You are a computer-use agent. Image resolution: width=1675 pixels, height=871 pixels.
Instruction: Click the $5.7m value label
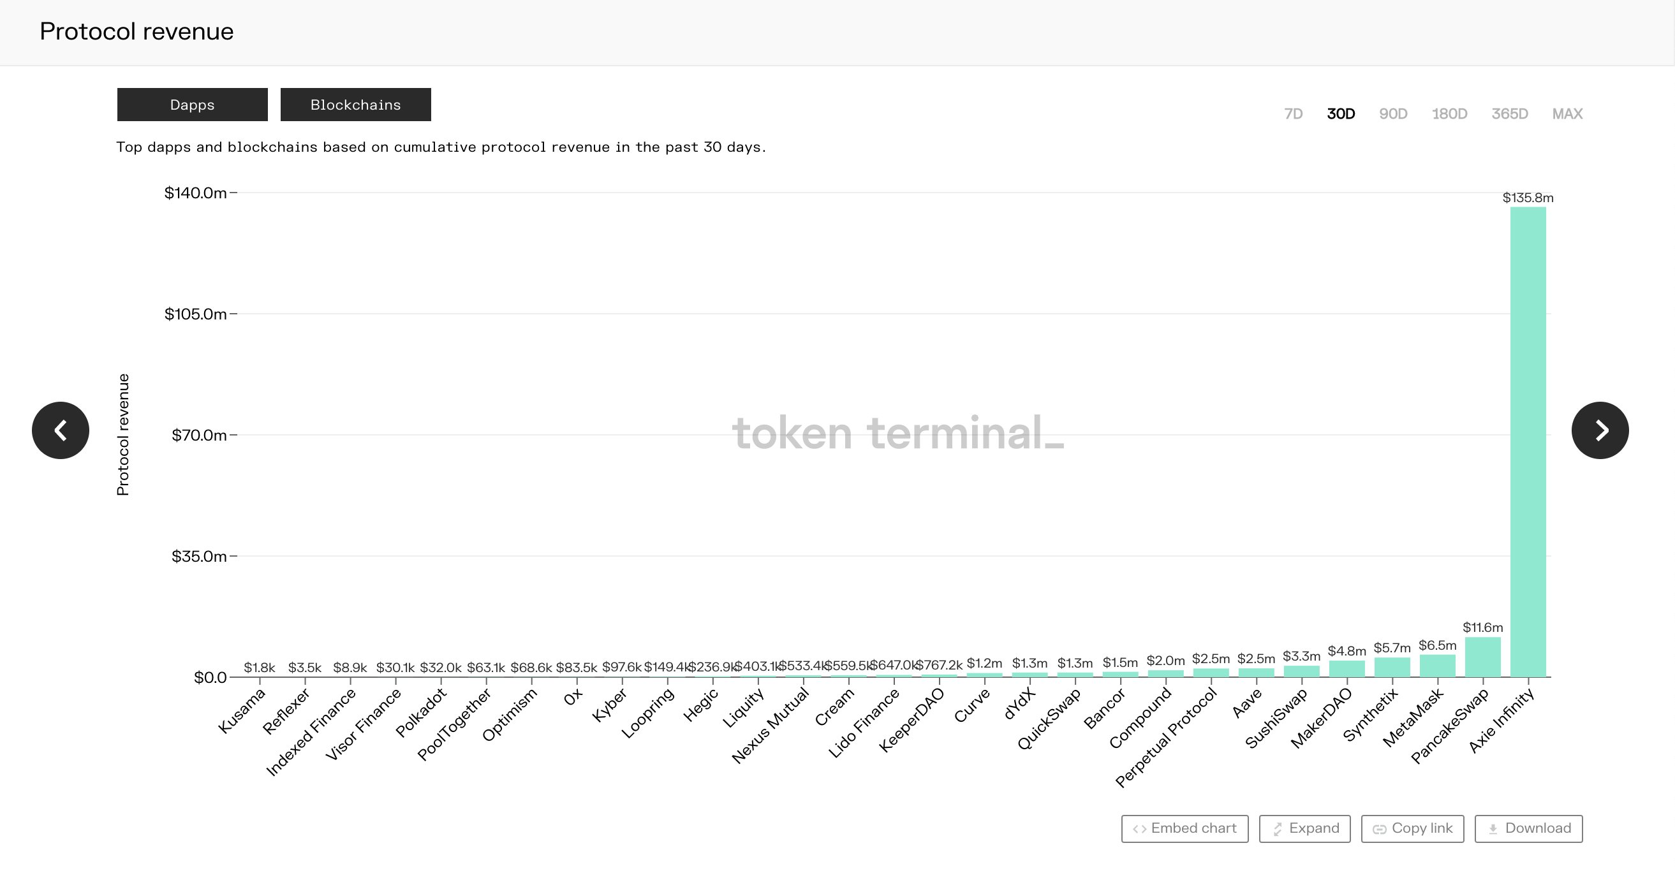tap(1392, 648)
